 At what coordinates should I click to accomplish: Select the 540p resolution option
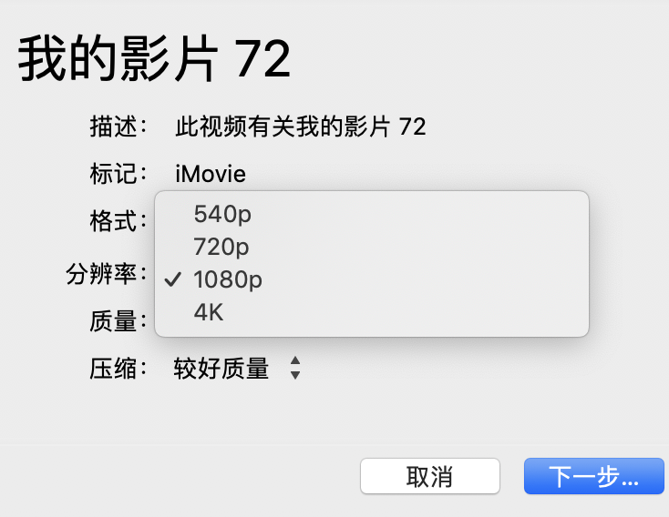[x=222, y=214]
